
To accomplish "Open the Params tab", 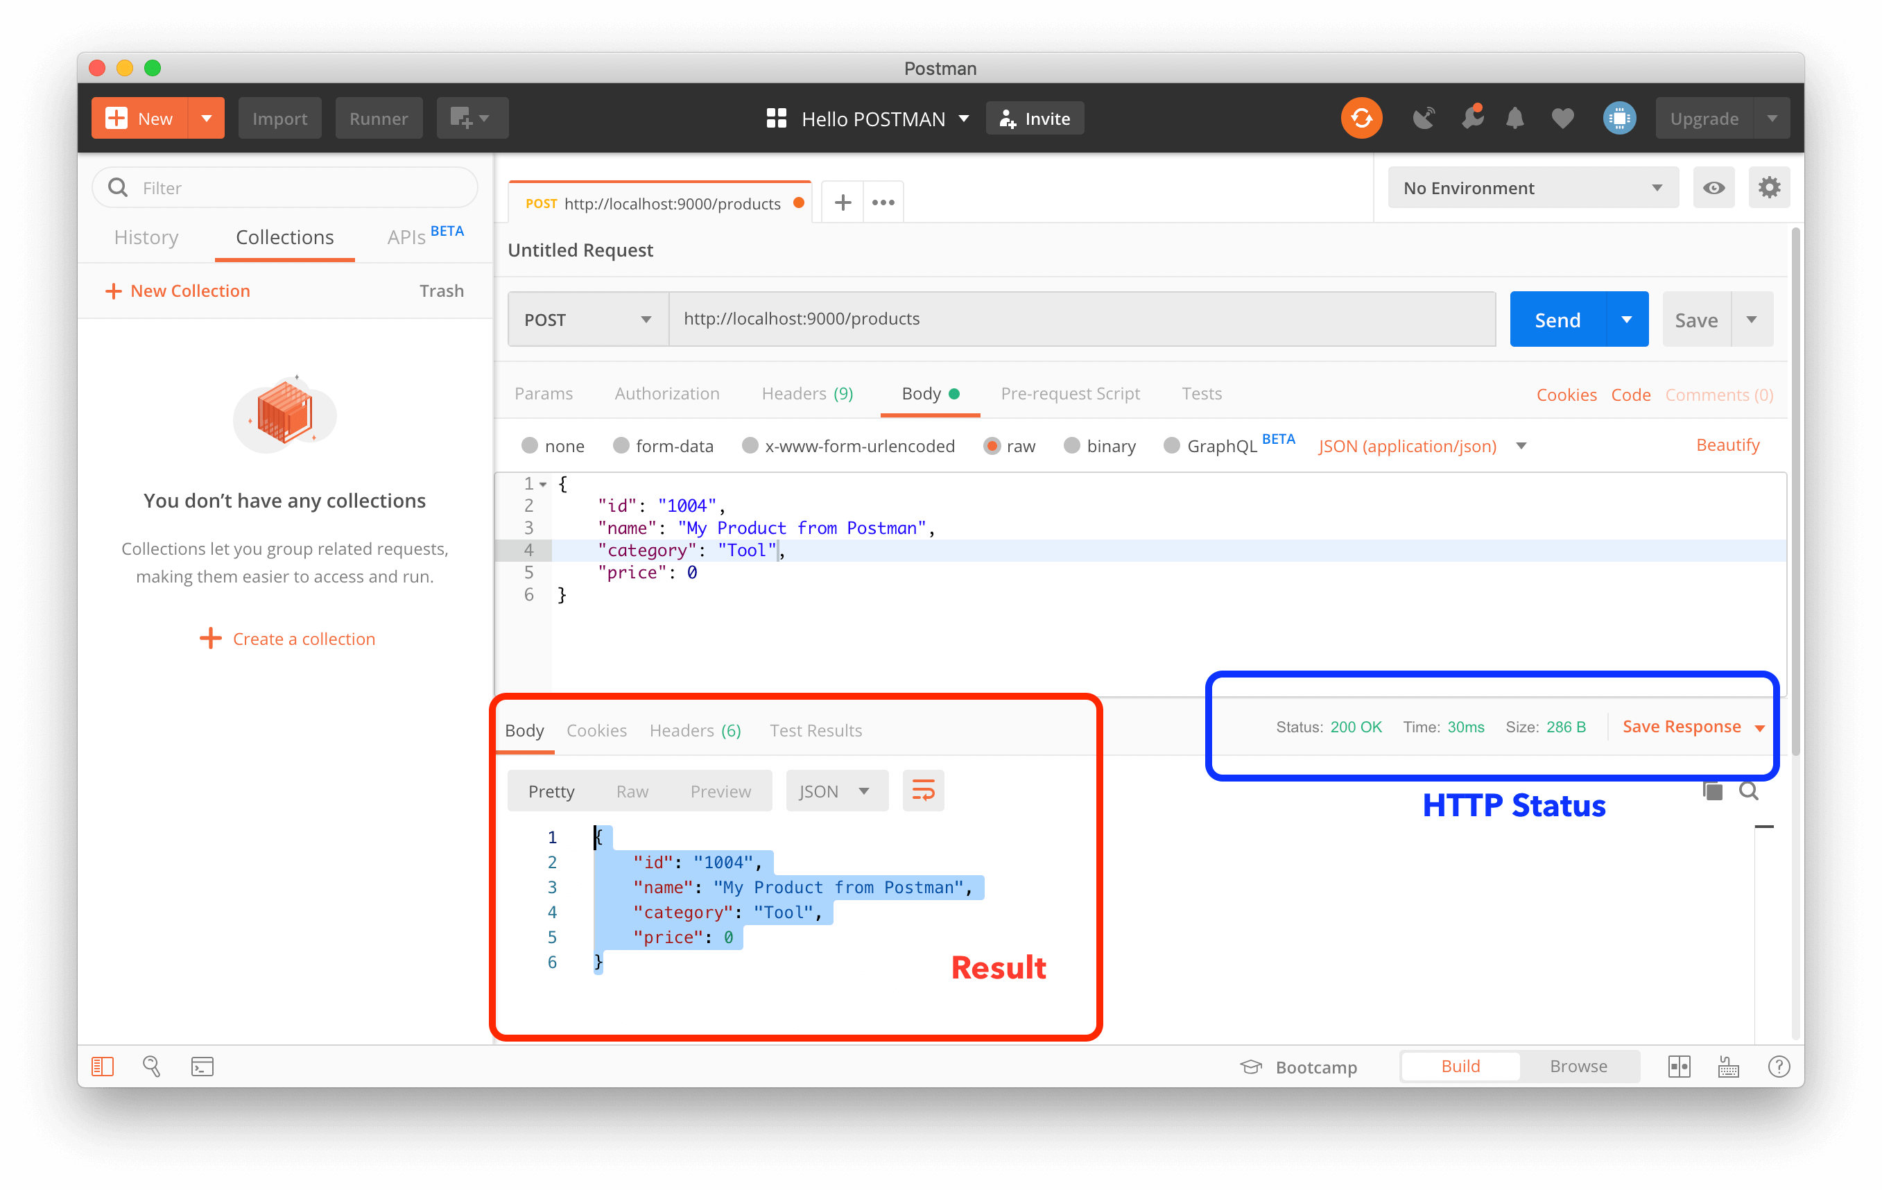I will (x=543, y=393).
